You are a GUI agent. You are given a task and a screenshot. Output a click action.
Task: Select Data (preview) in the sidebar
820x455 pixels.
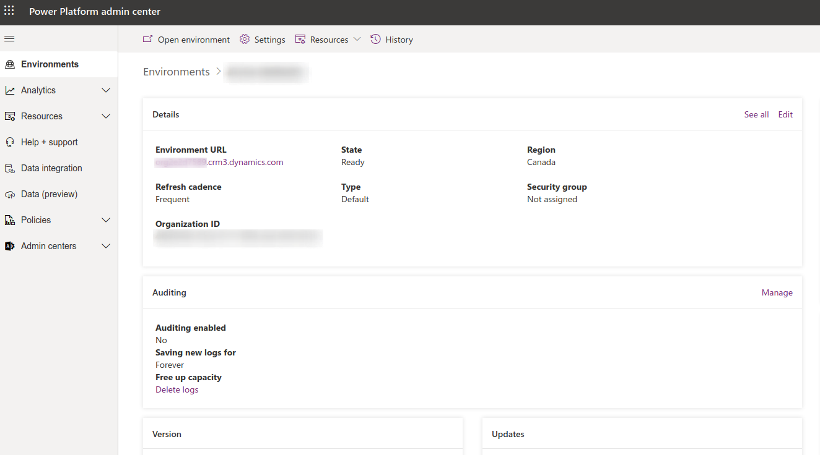click(x=59, y=194)
